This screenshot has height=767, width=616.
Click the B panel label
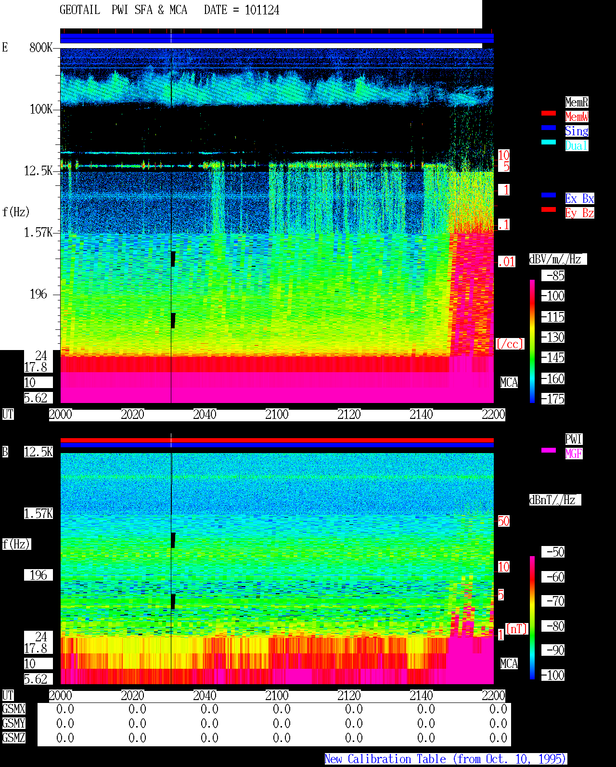pos(5,452)
